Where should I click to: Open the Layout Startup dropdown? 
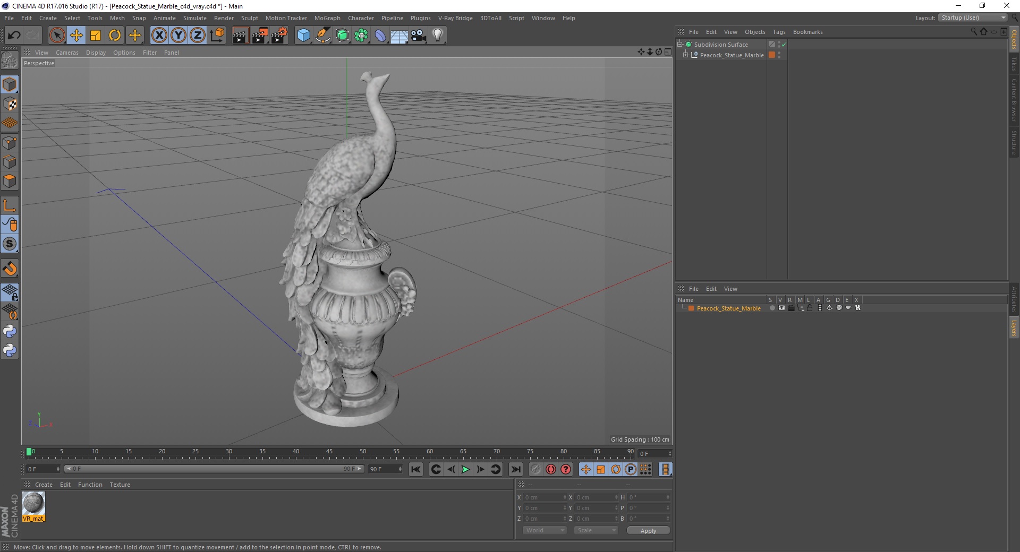(973, 18)
